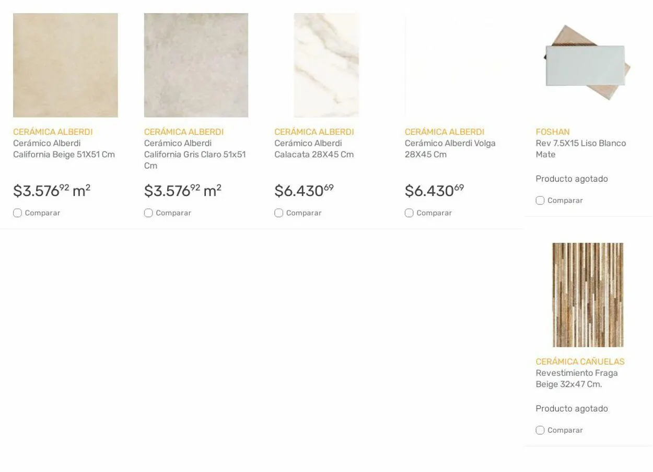This screenshot has height=472, width=653.
Task: Open Calacata marble tile thumbnail
Action: tap(326, 65)
